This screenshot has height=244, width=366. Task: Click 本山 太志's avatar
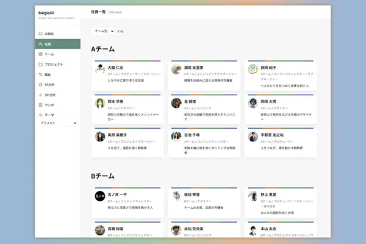tap(253, 231)
